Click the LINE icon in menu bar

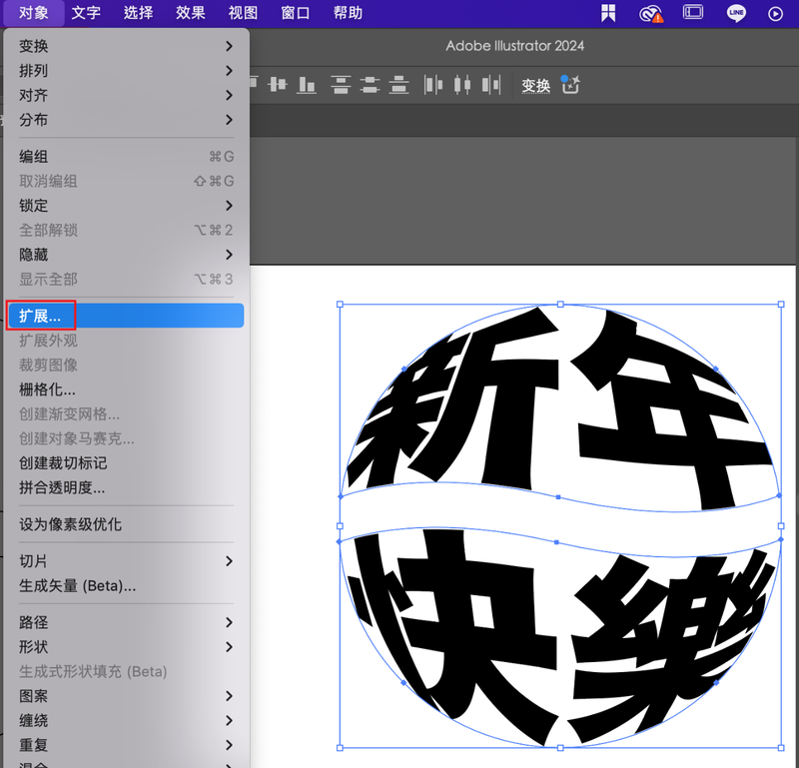737,13
